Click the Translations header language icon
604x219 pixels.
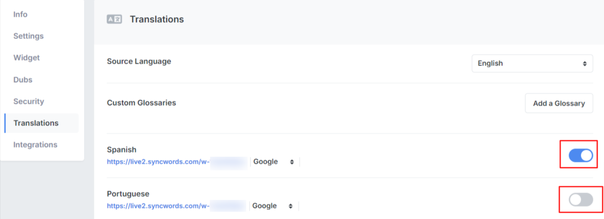(x=114, y=19)
